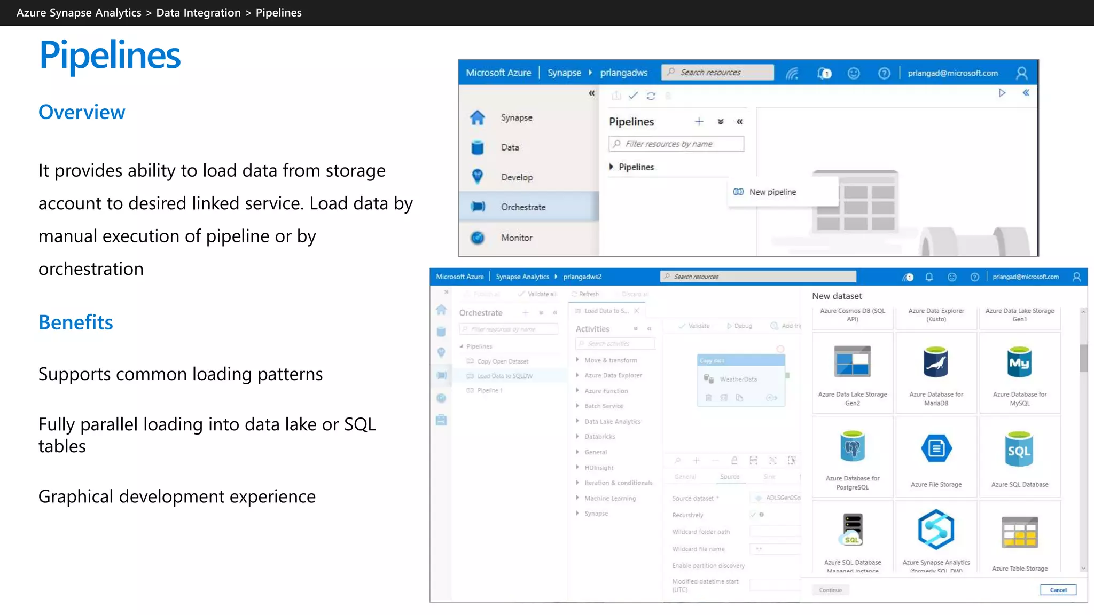Image resolution: width=1094 pixels, height=615 pixels.
Task: Expand the Machine Learning activities group
Action: point(577,498)
